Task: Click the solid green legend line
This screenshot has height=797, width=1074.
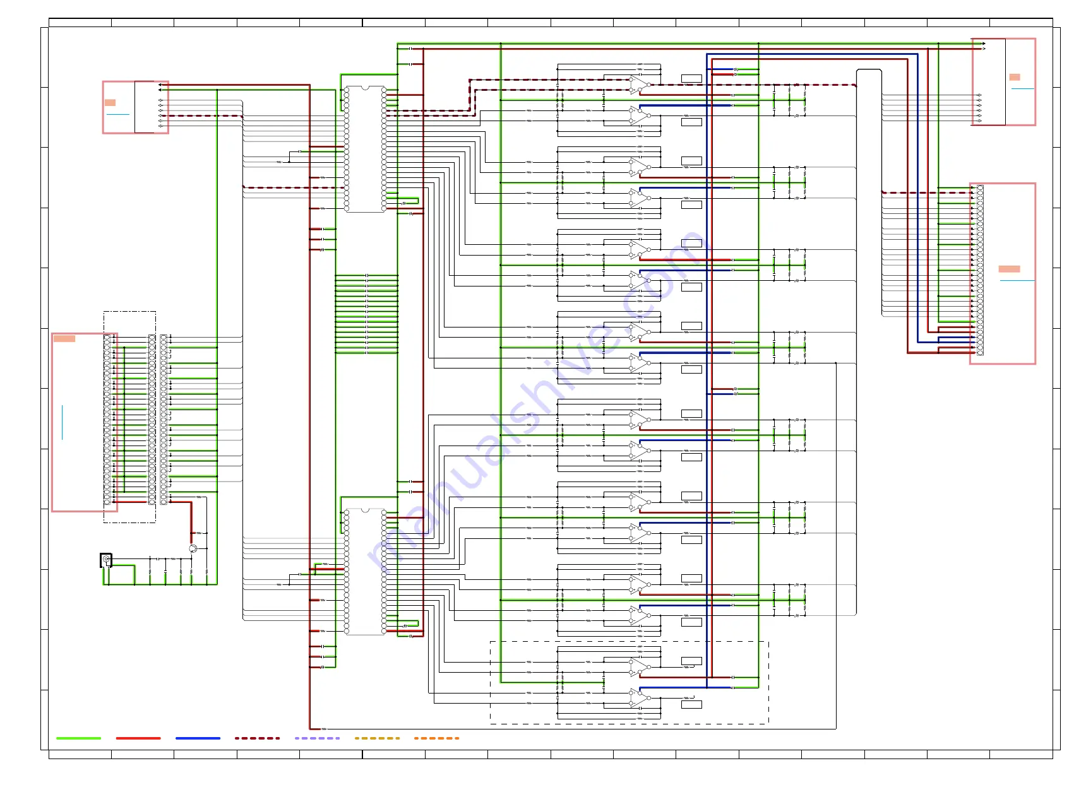Action: pos(78,738)
